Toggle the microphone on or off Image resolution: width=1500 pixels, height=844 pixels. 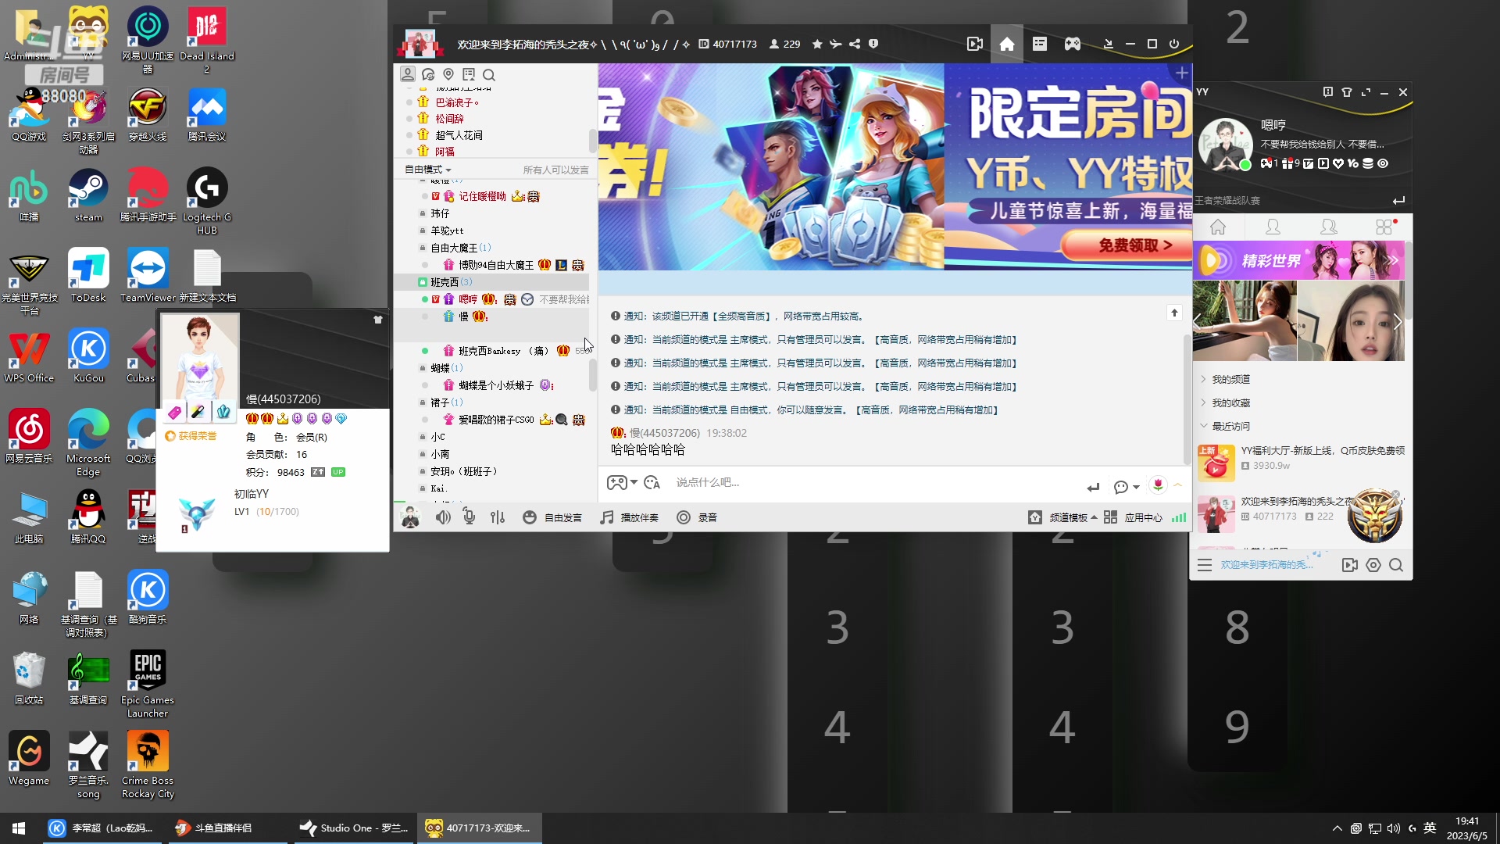(x=469, y=517)
